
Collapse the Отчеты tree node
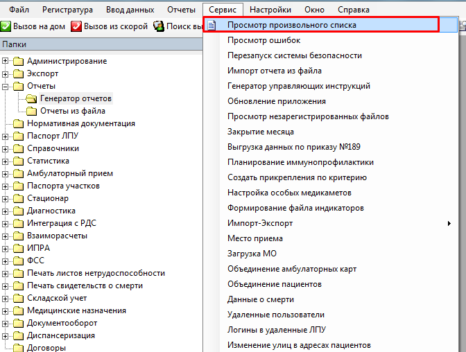click(5, 87)
